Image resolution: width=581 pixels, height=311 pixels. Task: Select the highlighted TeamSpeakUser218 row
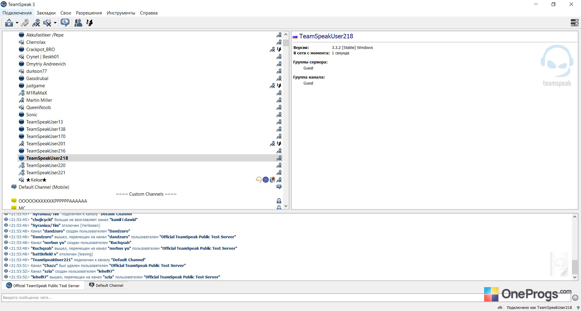click(150, 158)
